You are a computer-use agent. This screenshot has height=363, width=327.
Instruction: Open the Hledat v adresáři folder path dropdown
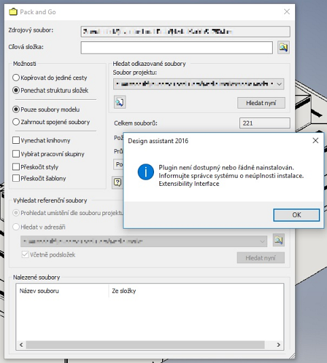point(144,242)
